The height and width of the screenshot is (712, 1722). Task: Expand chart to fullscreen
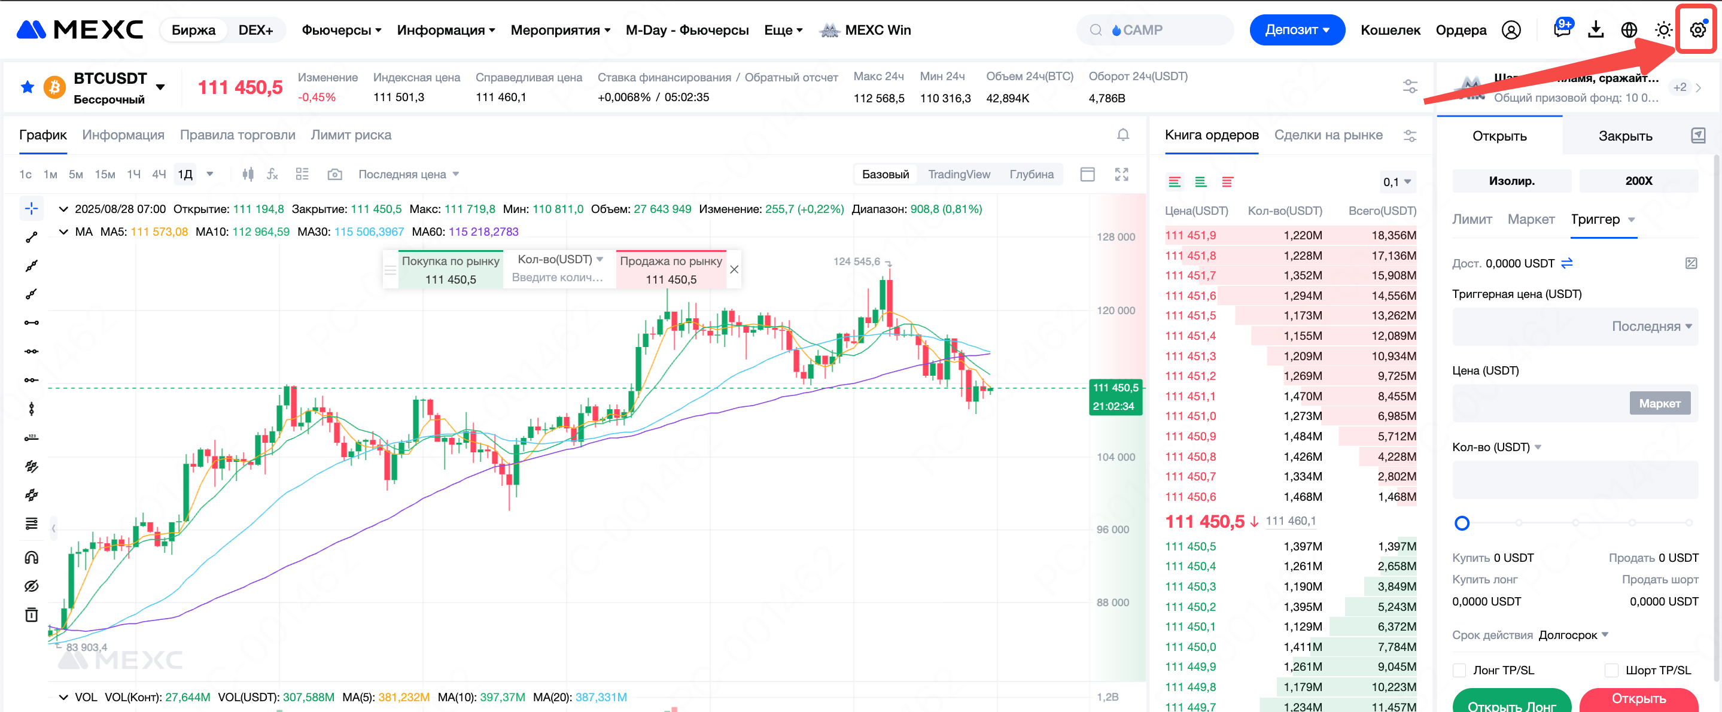pos(1122,175)
